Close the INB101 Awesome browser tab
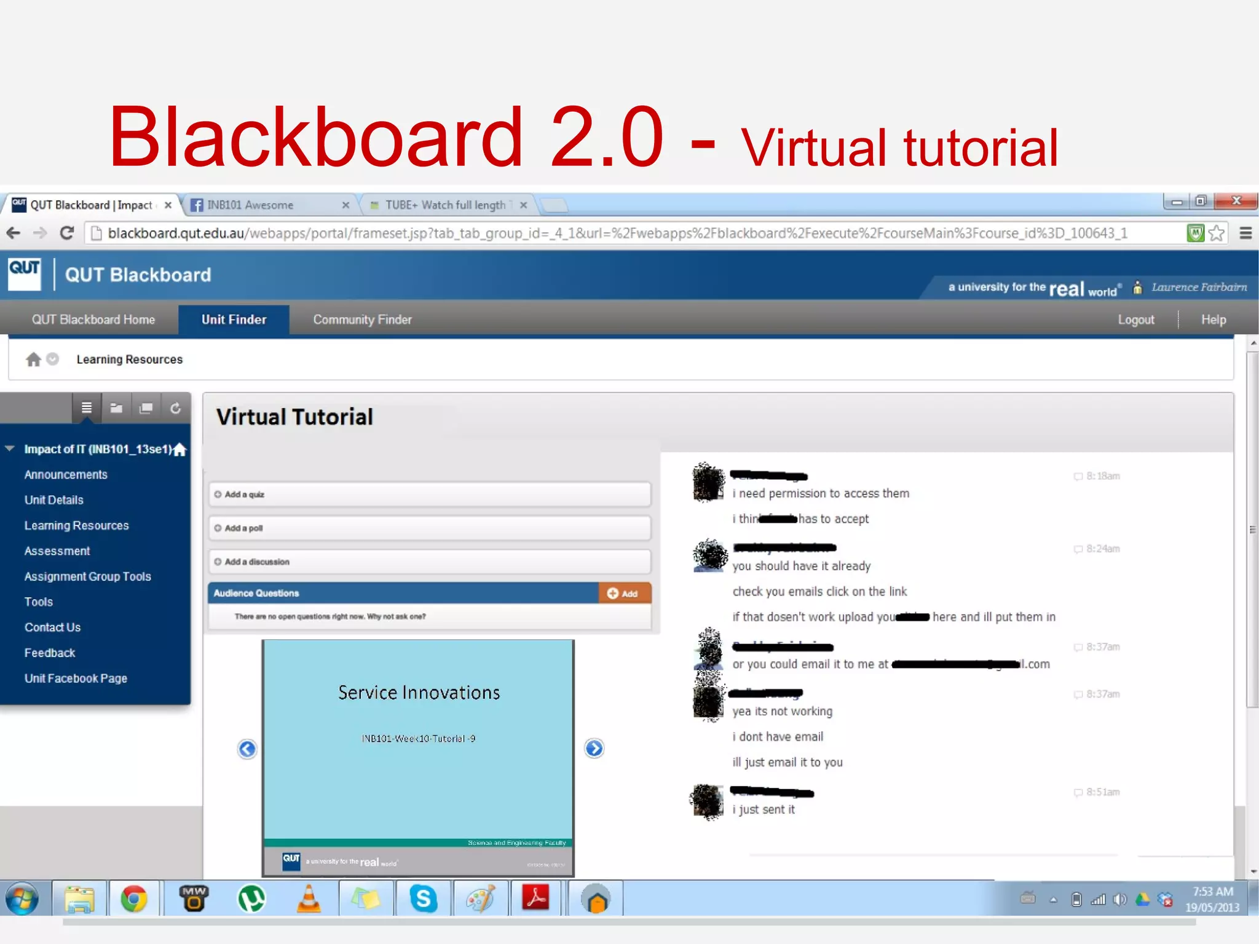 click(x=345, y=205)
